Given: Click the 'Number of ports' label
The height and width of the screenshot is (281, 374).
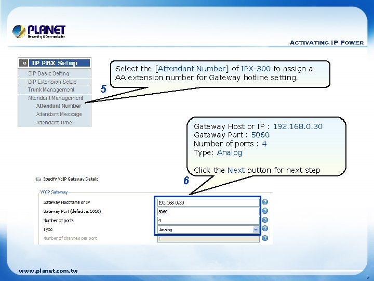Looking at the screenshot, I should (x=58, y=220).
